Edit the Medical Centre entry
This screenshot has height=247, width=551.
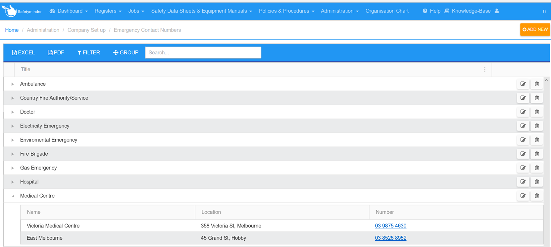click(523, 196)
